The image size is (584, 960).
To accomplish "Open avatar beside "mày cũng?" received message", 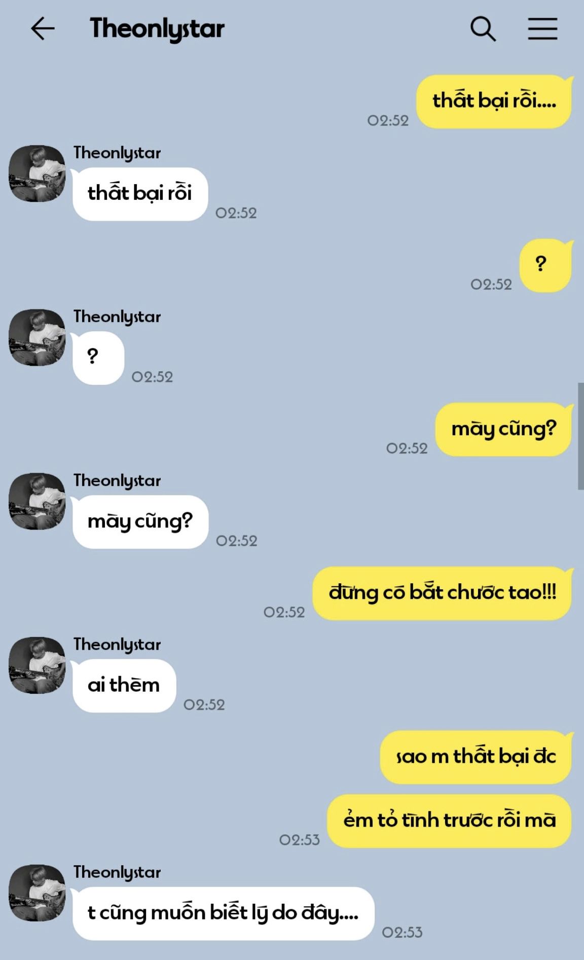I will coord(37,501).
